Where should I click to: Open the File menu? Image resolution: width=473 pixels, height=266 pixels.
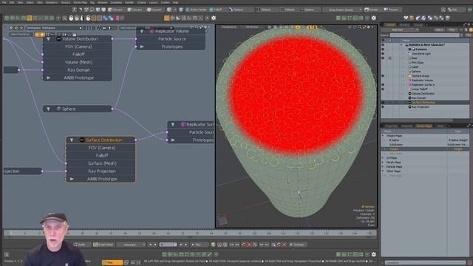point(4,2)
